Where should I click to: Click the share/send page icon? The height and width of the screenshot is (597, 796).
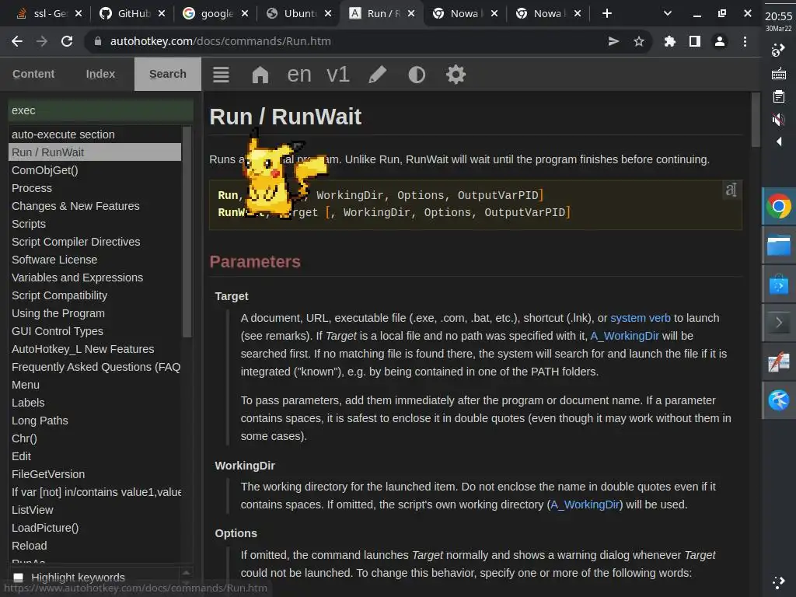614,41
